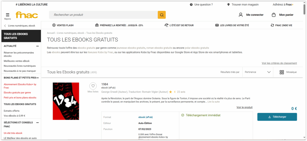Open Un été très ebook link

point(13,133)
